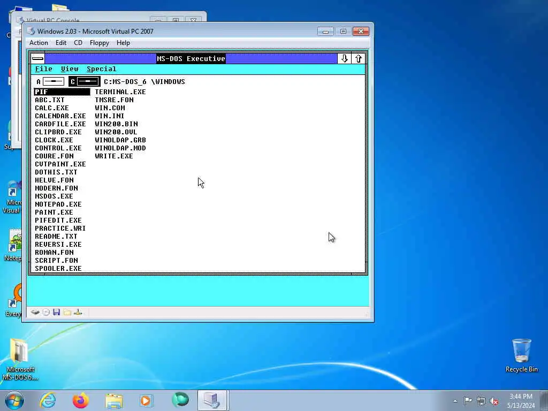The height and width of the screenshot is (411, 548).
Task: Select README.TXT file
Action: coord(56,237)
